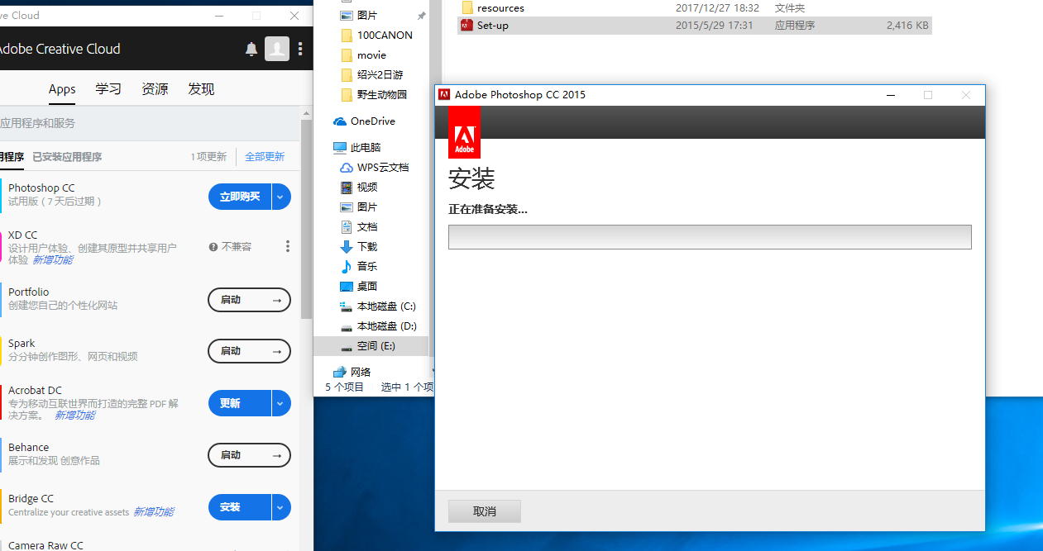Open the Creative Cloud three-dot menu
This screenshot has width=1043, height=551.
[x=300, y=50]
